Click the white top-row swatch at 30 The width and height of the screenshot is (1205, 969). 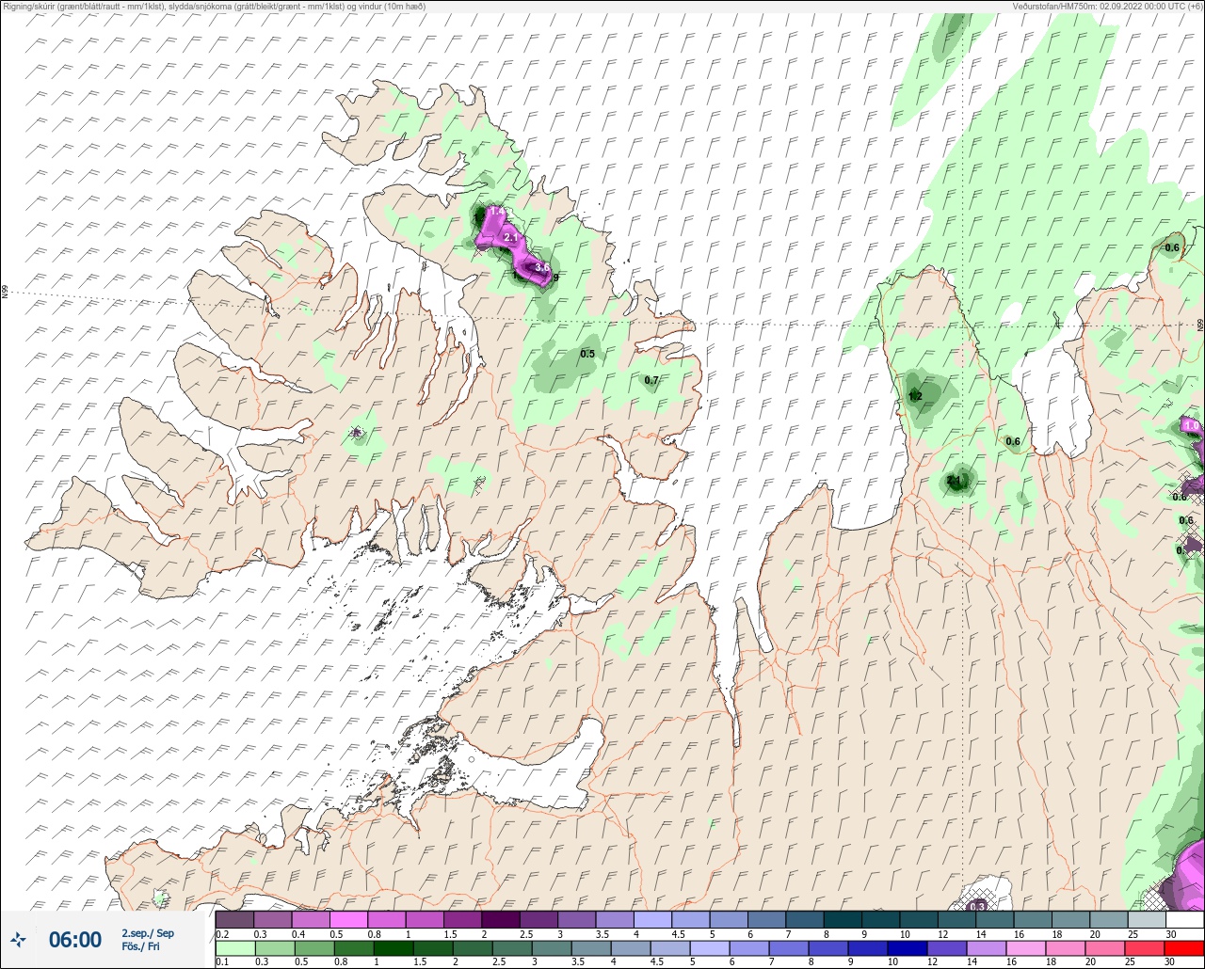pos(1184,919)
